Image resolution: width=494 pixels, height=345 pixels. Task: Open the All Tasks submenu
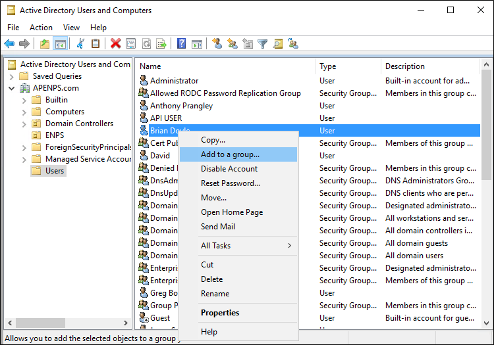238,245
